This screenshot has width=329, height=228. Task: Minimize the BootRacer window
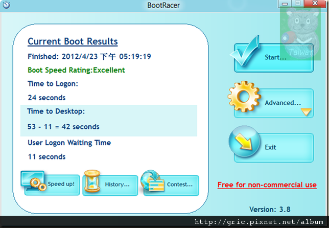pyautogui.click(x=285, y=4)
